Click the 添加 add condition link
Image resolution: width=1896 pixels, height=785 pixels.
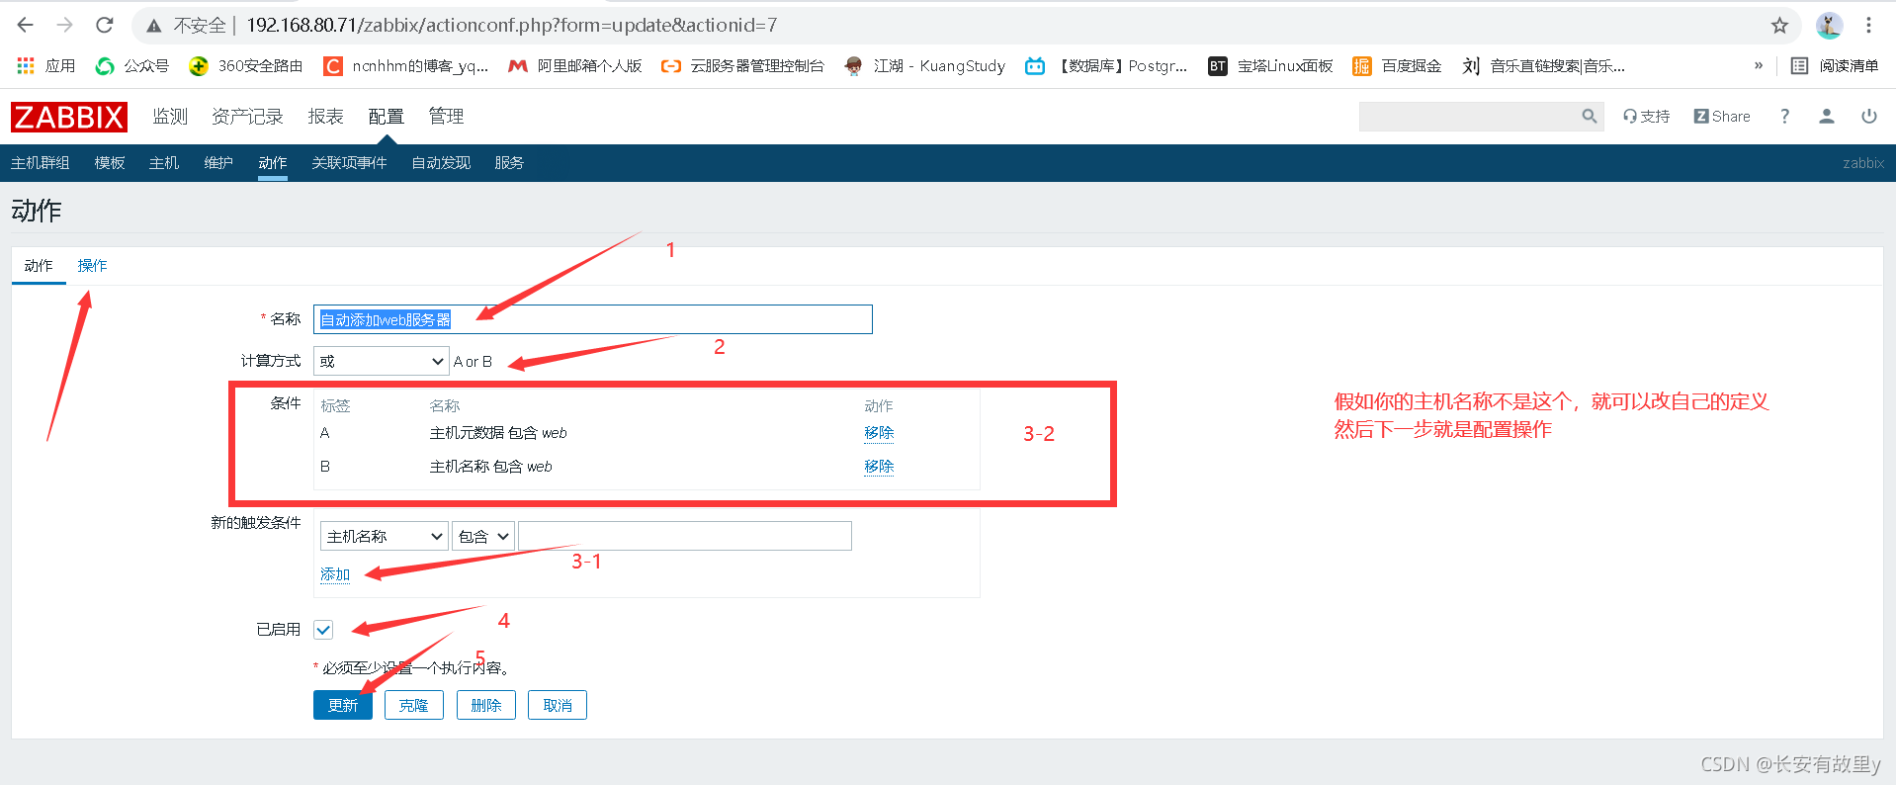(335, 574)
